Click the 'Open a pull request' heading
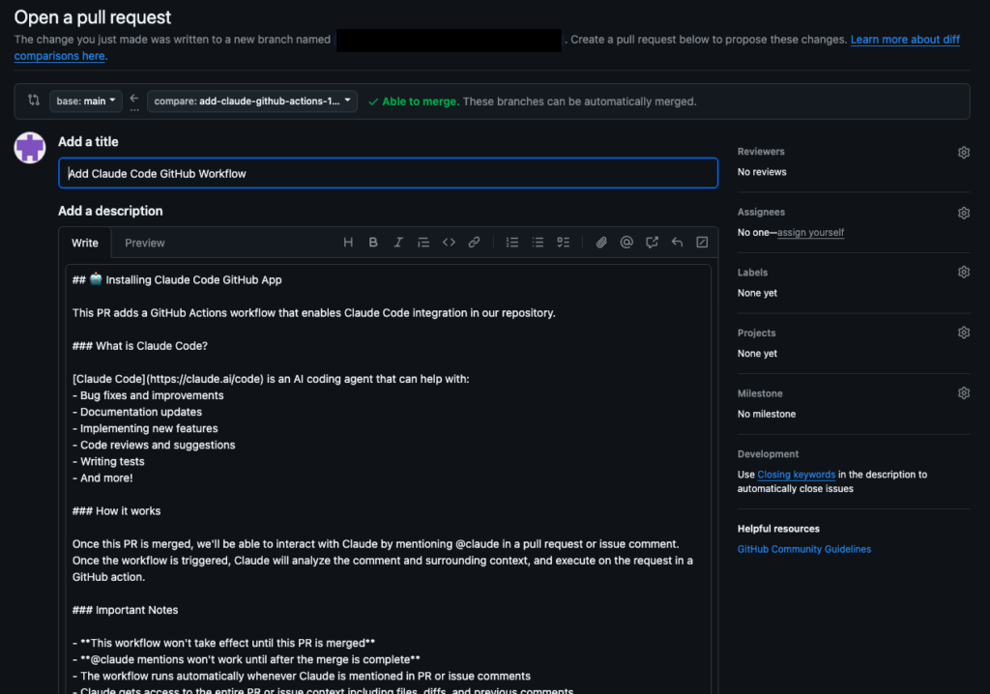 pyautogui.click(x=92, y=17)
